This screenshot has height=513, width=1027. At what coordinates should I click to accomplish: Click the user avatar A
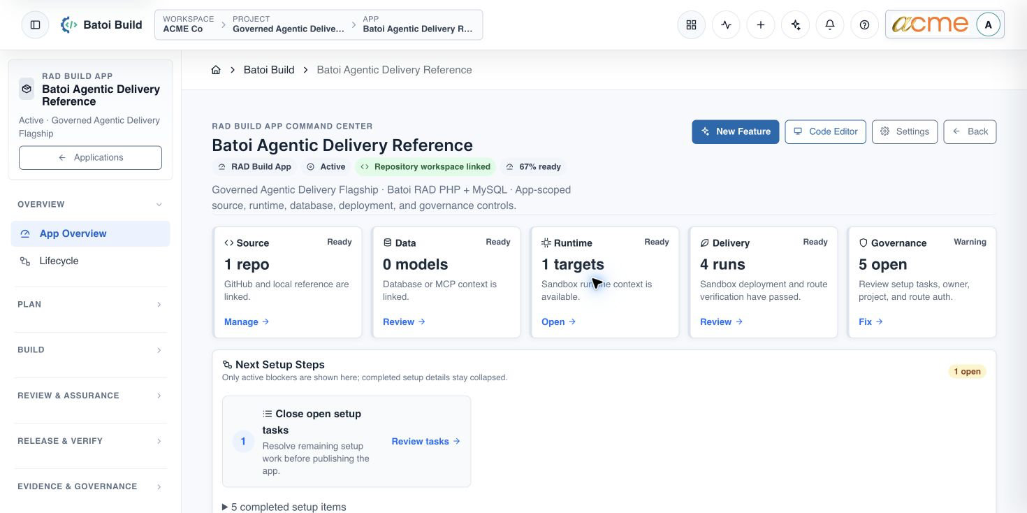coord(988,24)
